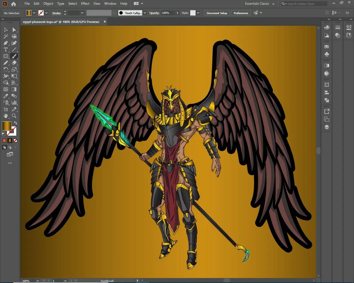Image resolution: width=354 pixels, height=283 pixels.
Task: Switch to the Type tool
Action: pos(6,50)
